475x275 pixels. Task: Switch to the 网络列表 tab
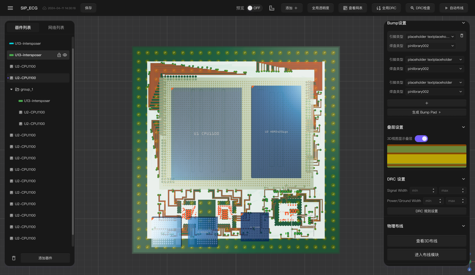tap(56, 27)
